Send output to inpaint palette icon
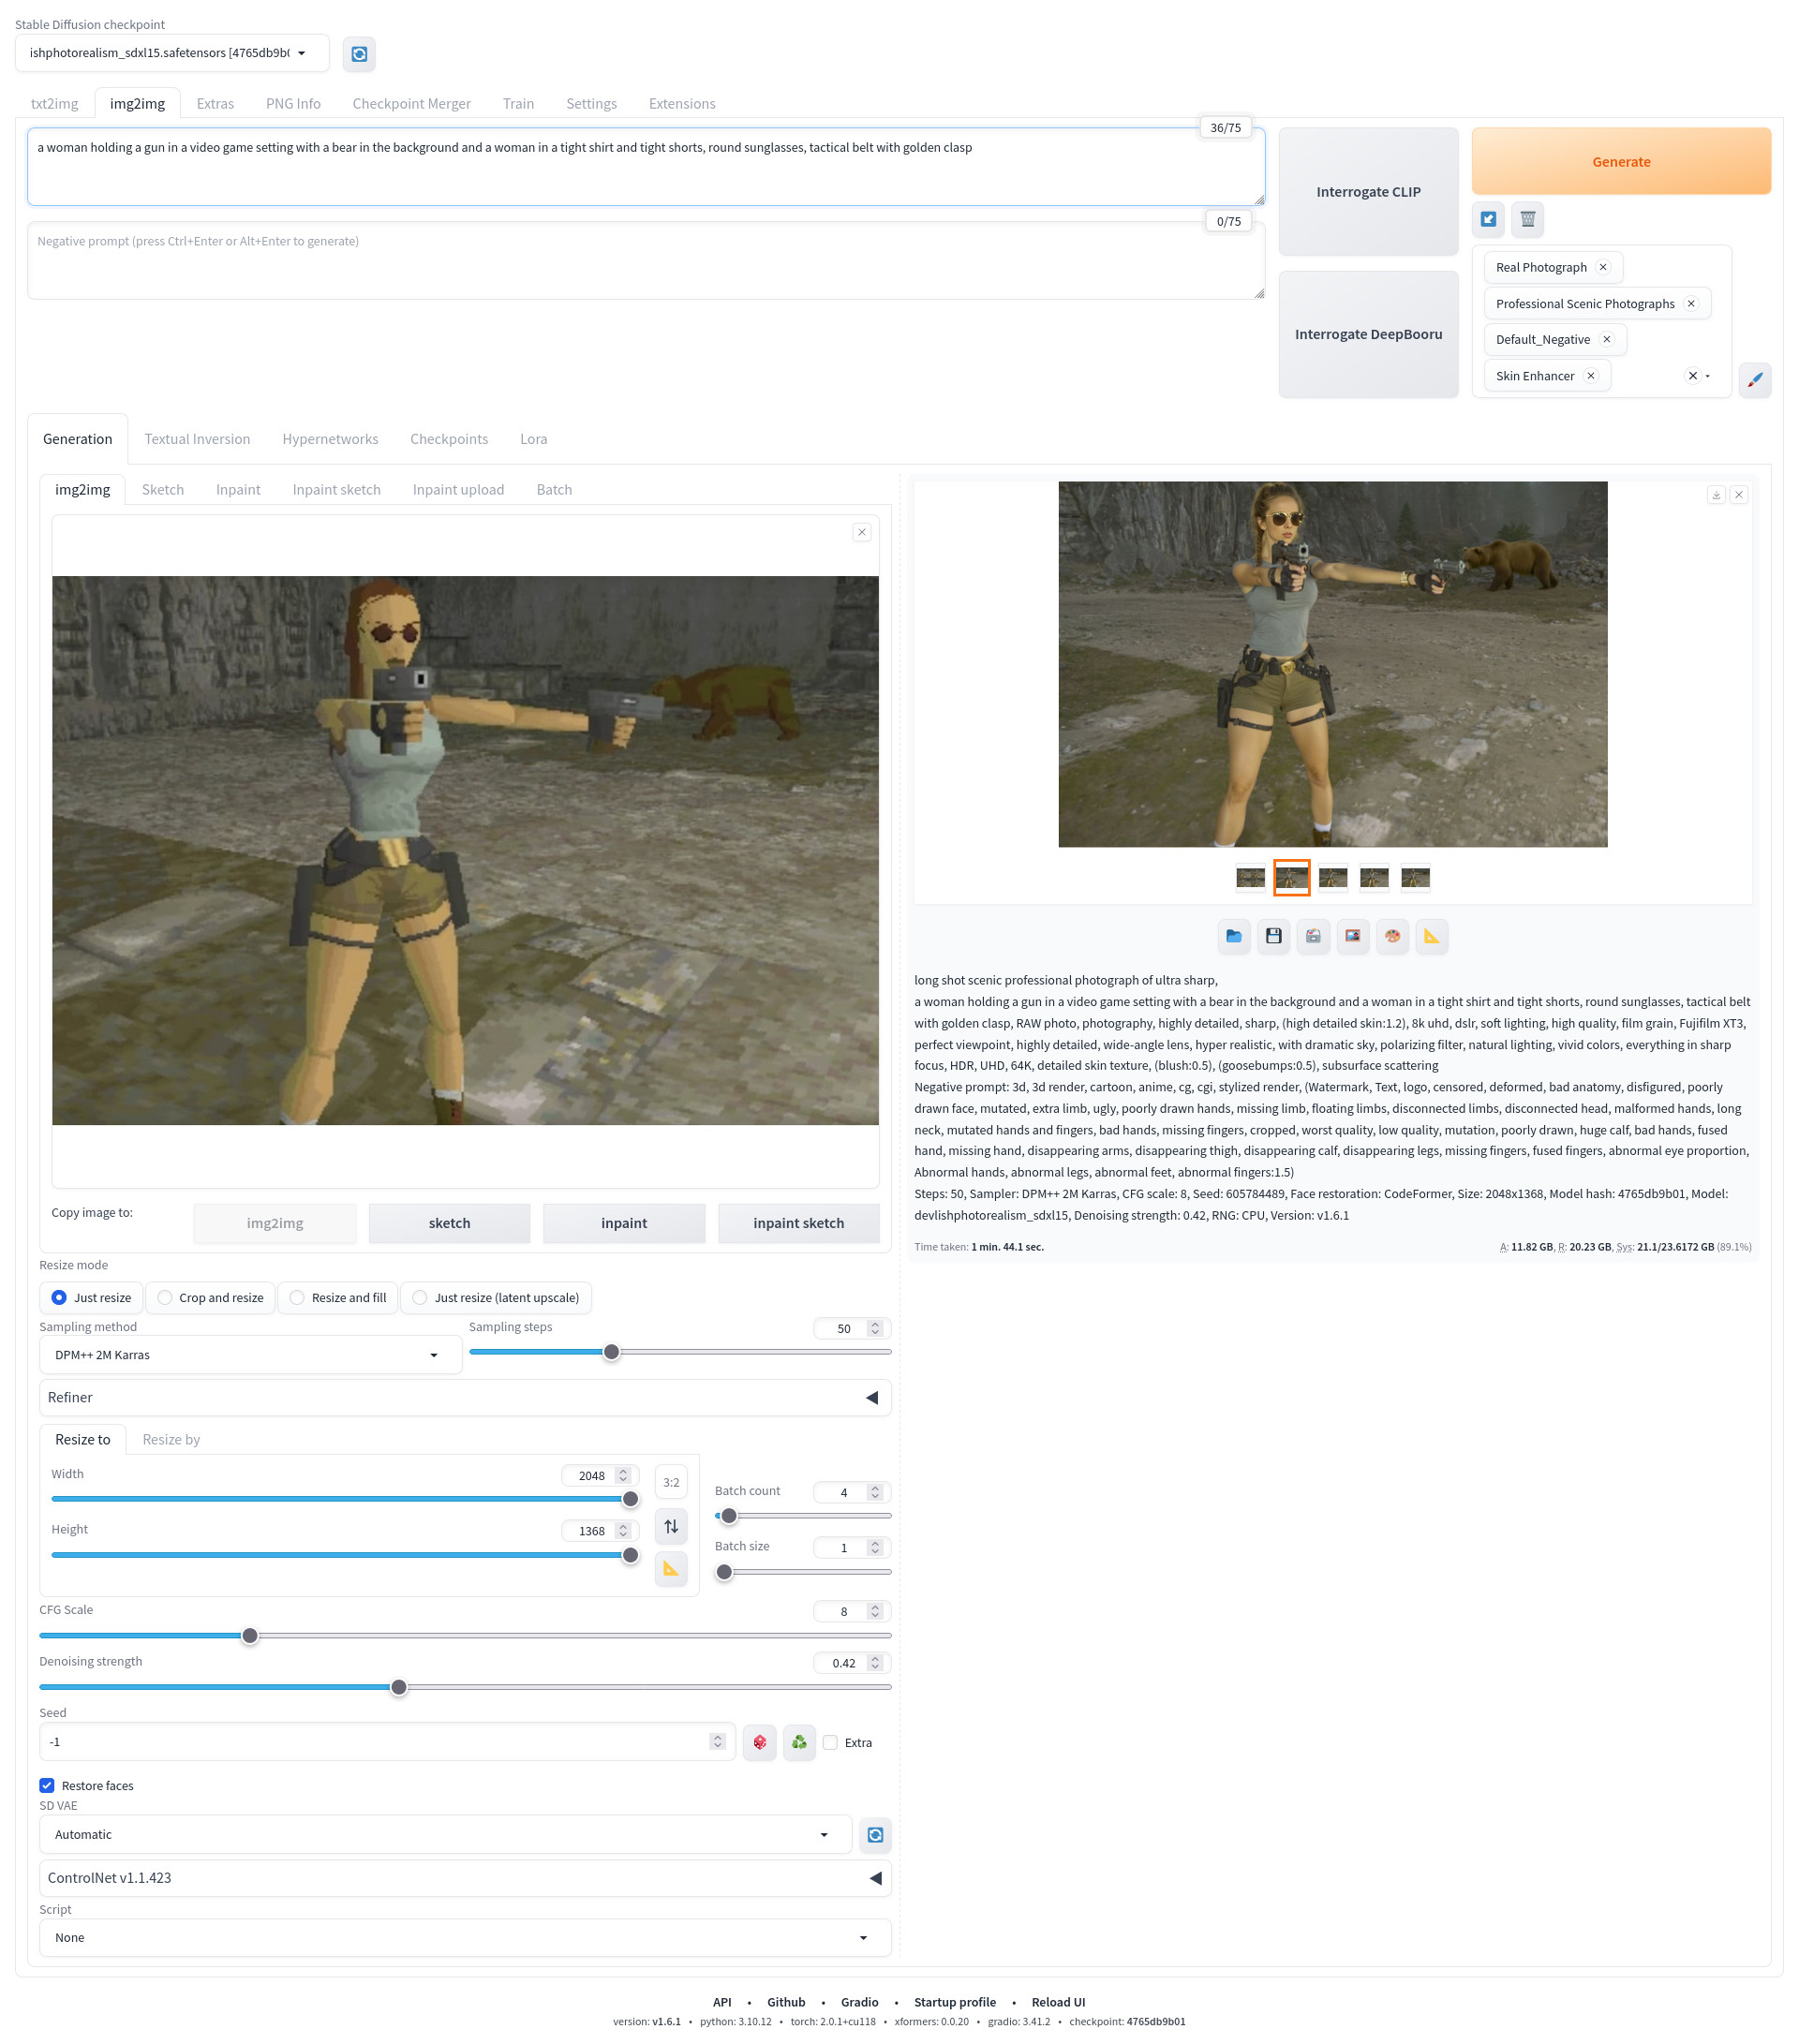 pos(1392,936)
